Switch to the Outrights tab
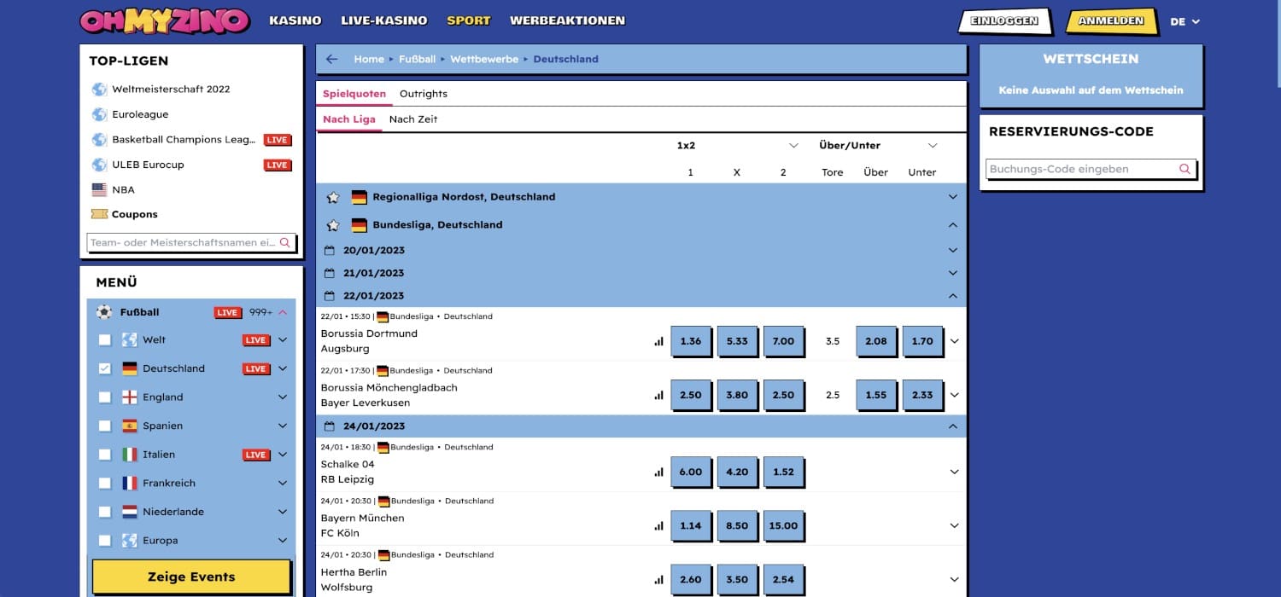The width and height of the screenshot is (1281, 597). (x=424, y=94)
